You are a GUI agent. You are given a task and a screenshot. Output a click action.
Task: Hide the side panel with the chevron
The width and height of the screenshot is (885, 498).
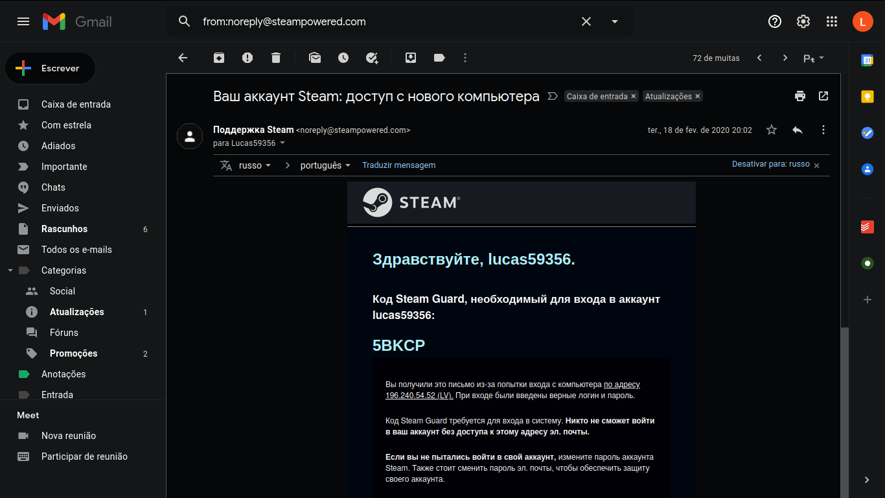click(x=868, y=480)
